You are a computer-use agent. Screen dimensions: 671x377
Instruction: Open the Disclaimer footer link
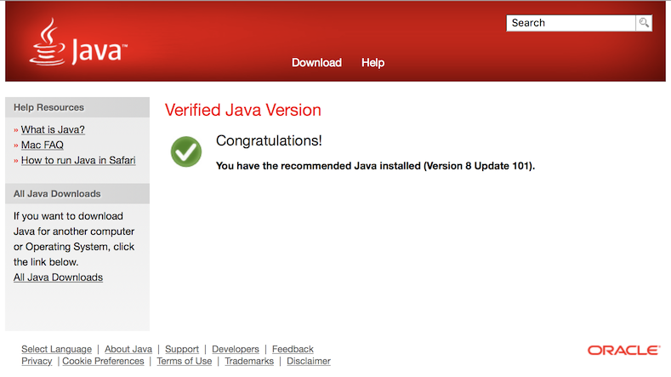click(x=309, y=361)
